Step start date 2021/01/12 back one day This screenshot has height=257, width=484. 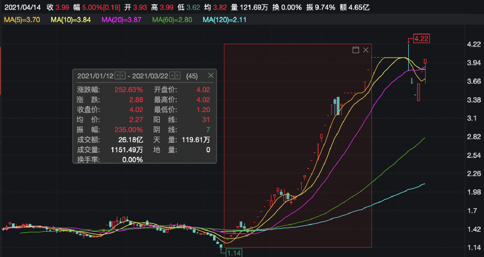coord(117,76)
